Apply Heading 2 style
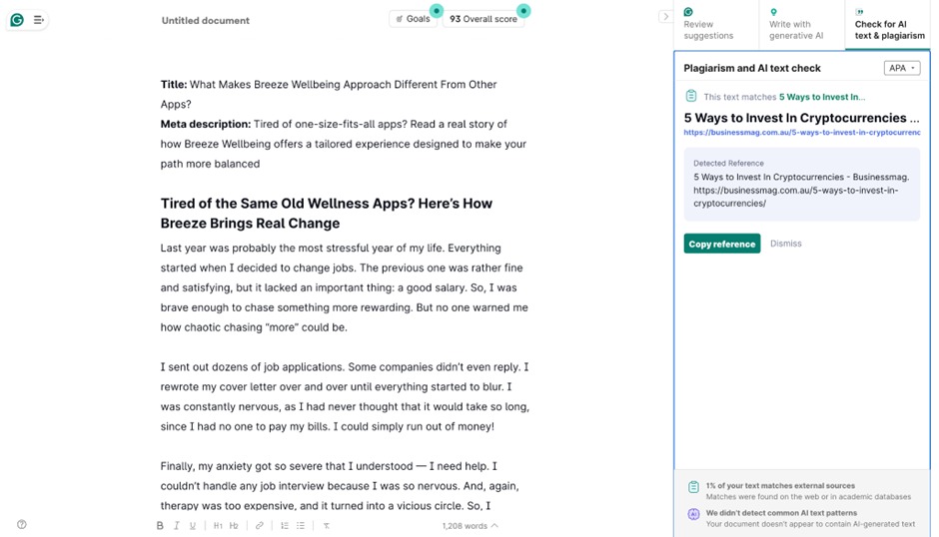The height and width of the screenshot is (537, 939). pyautogui.click(x=234, y=525)
